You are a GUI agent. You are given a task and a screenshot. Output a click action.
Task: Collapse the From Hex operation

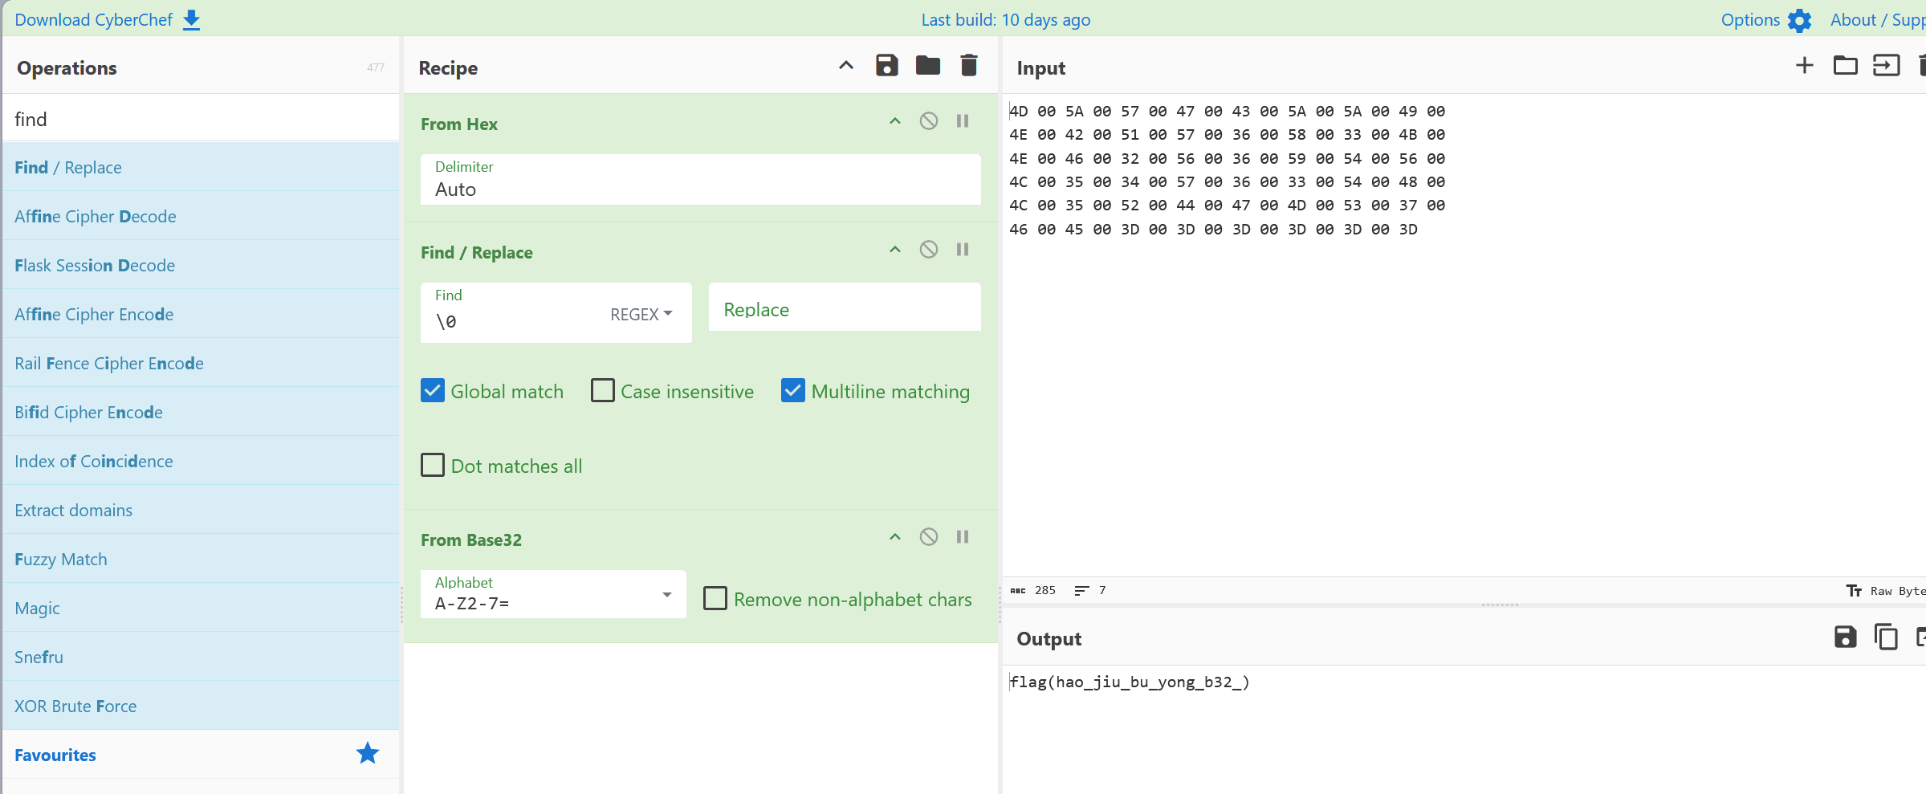[x=895, y=121]
